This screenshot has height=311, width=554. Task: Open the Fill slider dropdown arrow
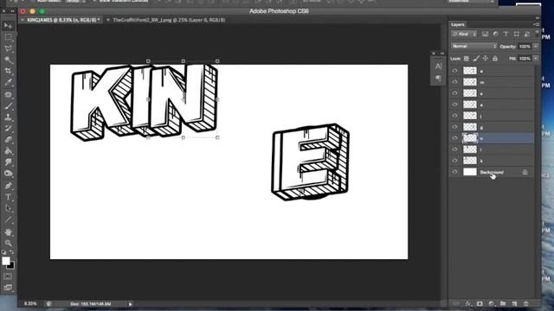[x=536, y=59]
